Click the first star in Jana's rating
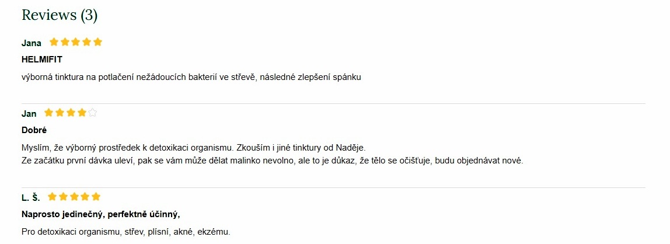Viewport: 670px width, 244px height. pyautogui.click(x=54, y=42)
